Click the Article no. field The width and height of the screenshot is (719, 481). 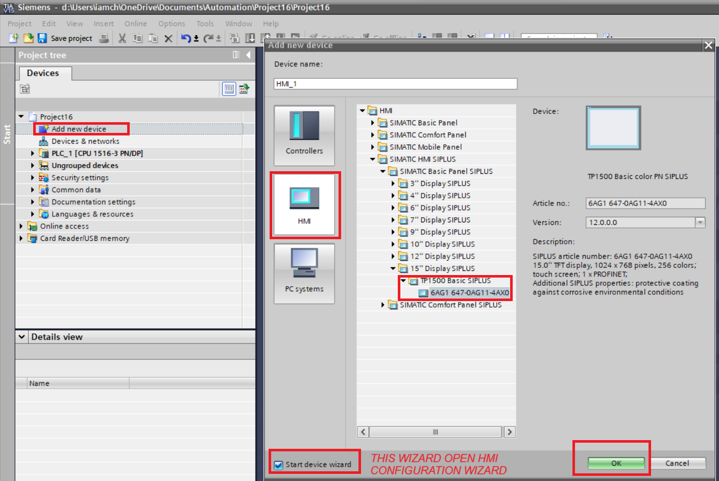pyautogui.click(x=645, y=203)
